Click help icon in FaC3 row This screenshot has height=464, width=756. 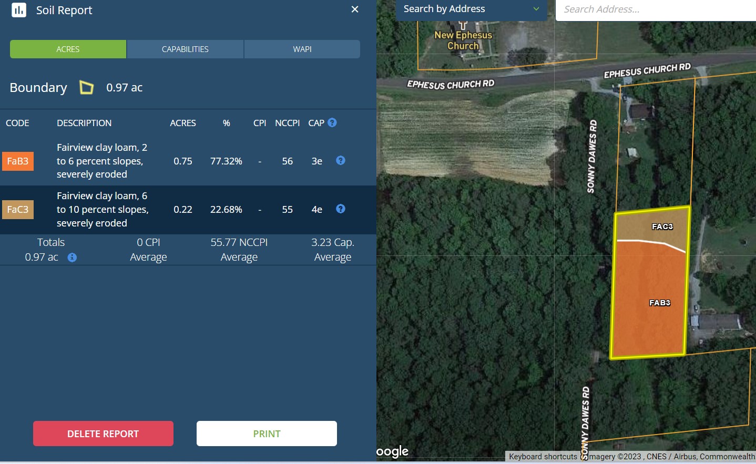pyautogui.click(x=341, y=209)
